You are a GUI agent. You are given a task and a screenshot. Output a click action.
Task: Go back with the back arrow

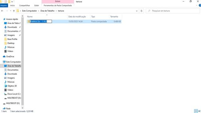2,11
